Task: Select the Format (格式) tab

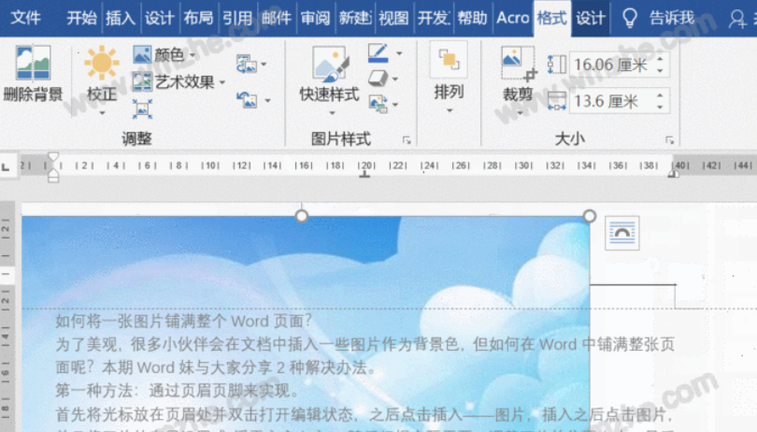Action: point(552,19)
